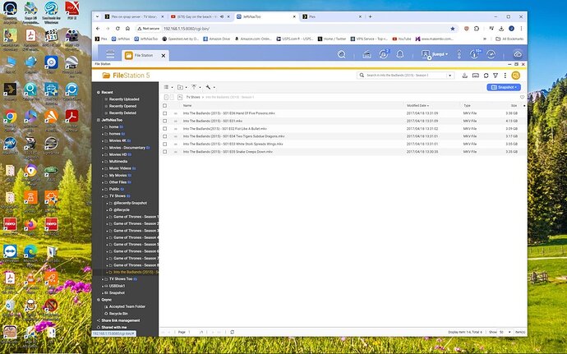Open the user account dropdown
The width and height of the screenshot is (567, 354).
point(435,54)
